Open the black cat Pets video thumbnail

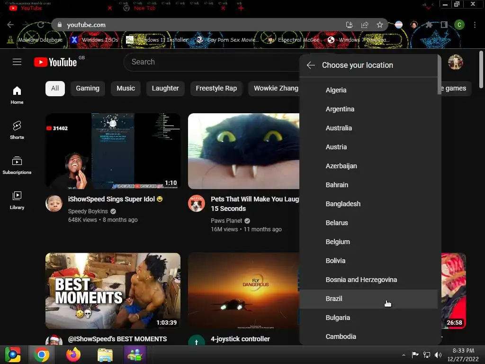coord(244,151)
